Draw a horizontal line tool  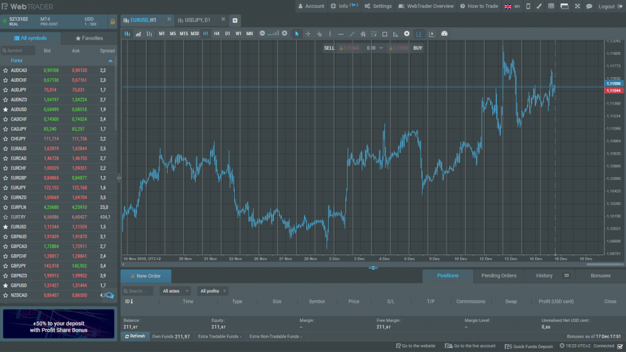(x=341, y=34)
